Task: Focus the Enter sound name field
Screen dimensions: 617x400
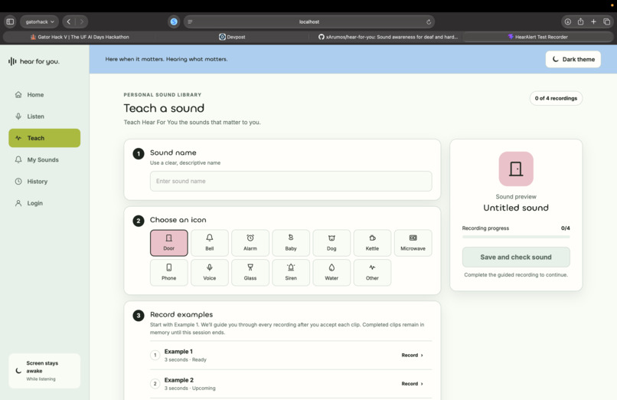Action: pos(291,181)
